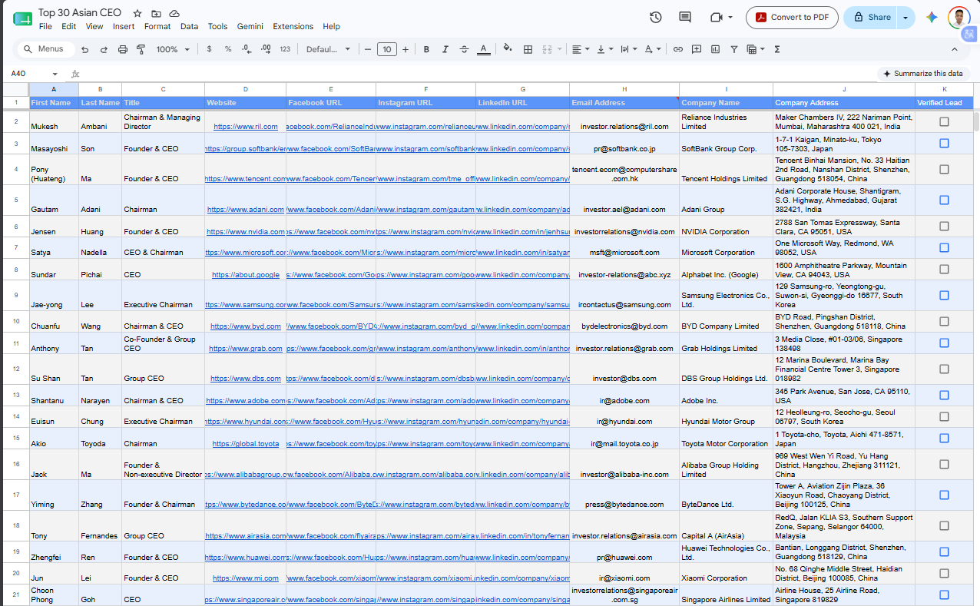Open the Data menu

coord(189,26)
